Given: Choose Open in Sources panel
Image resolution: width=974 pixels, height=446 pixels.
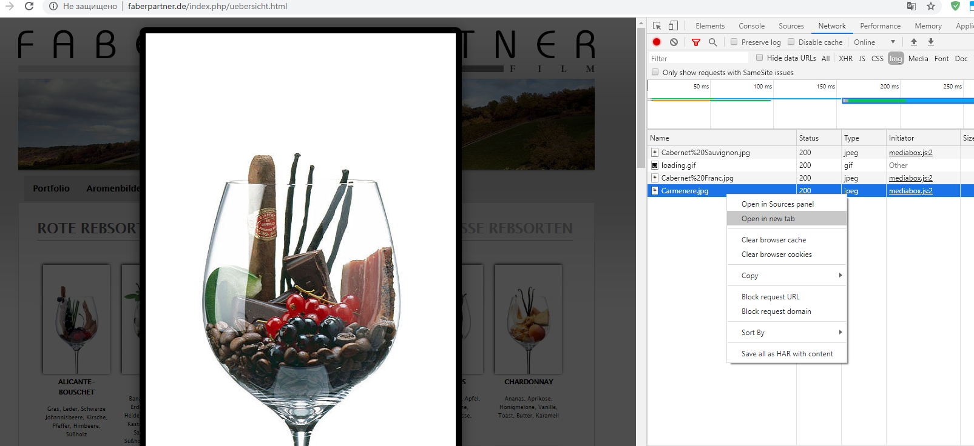Looking at the screenshot, I should click(786, 204).
